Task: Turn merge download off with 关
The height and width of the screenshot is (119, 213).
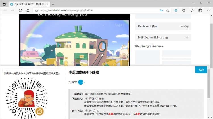Action: click(x=94, y=110)
